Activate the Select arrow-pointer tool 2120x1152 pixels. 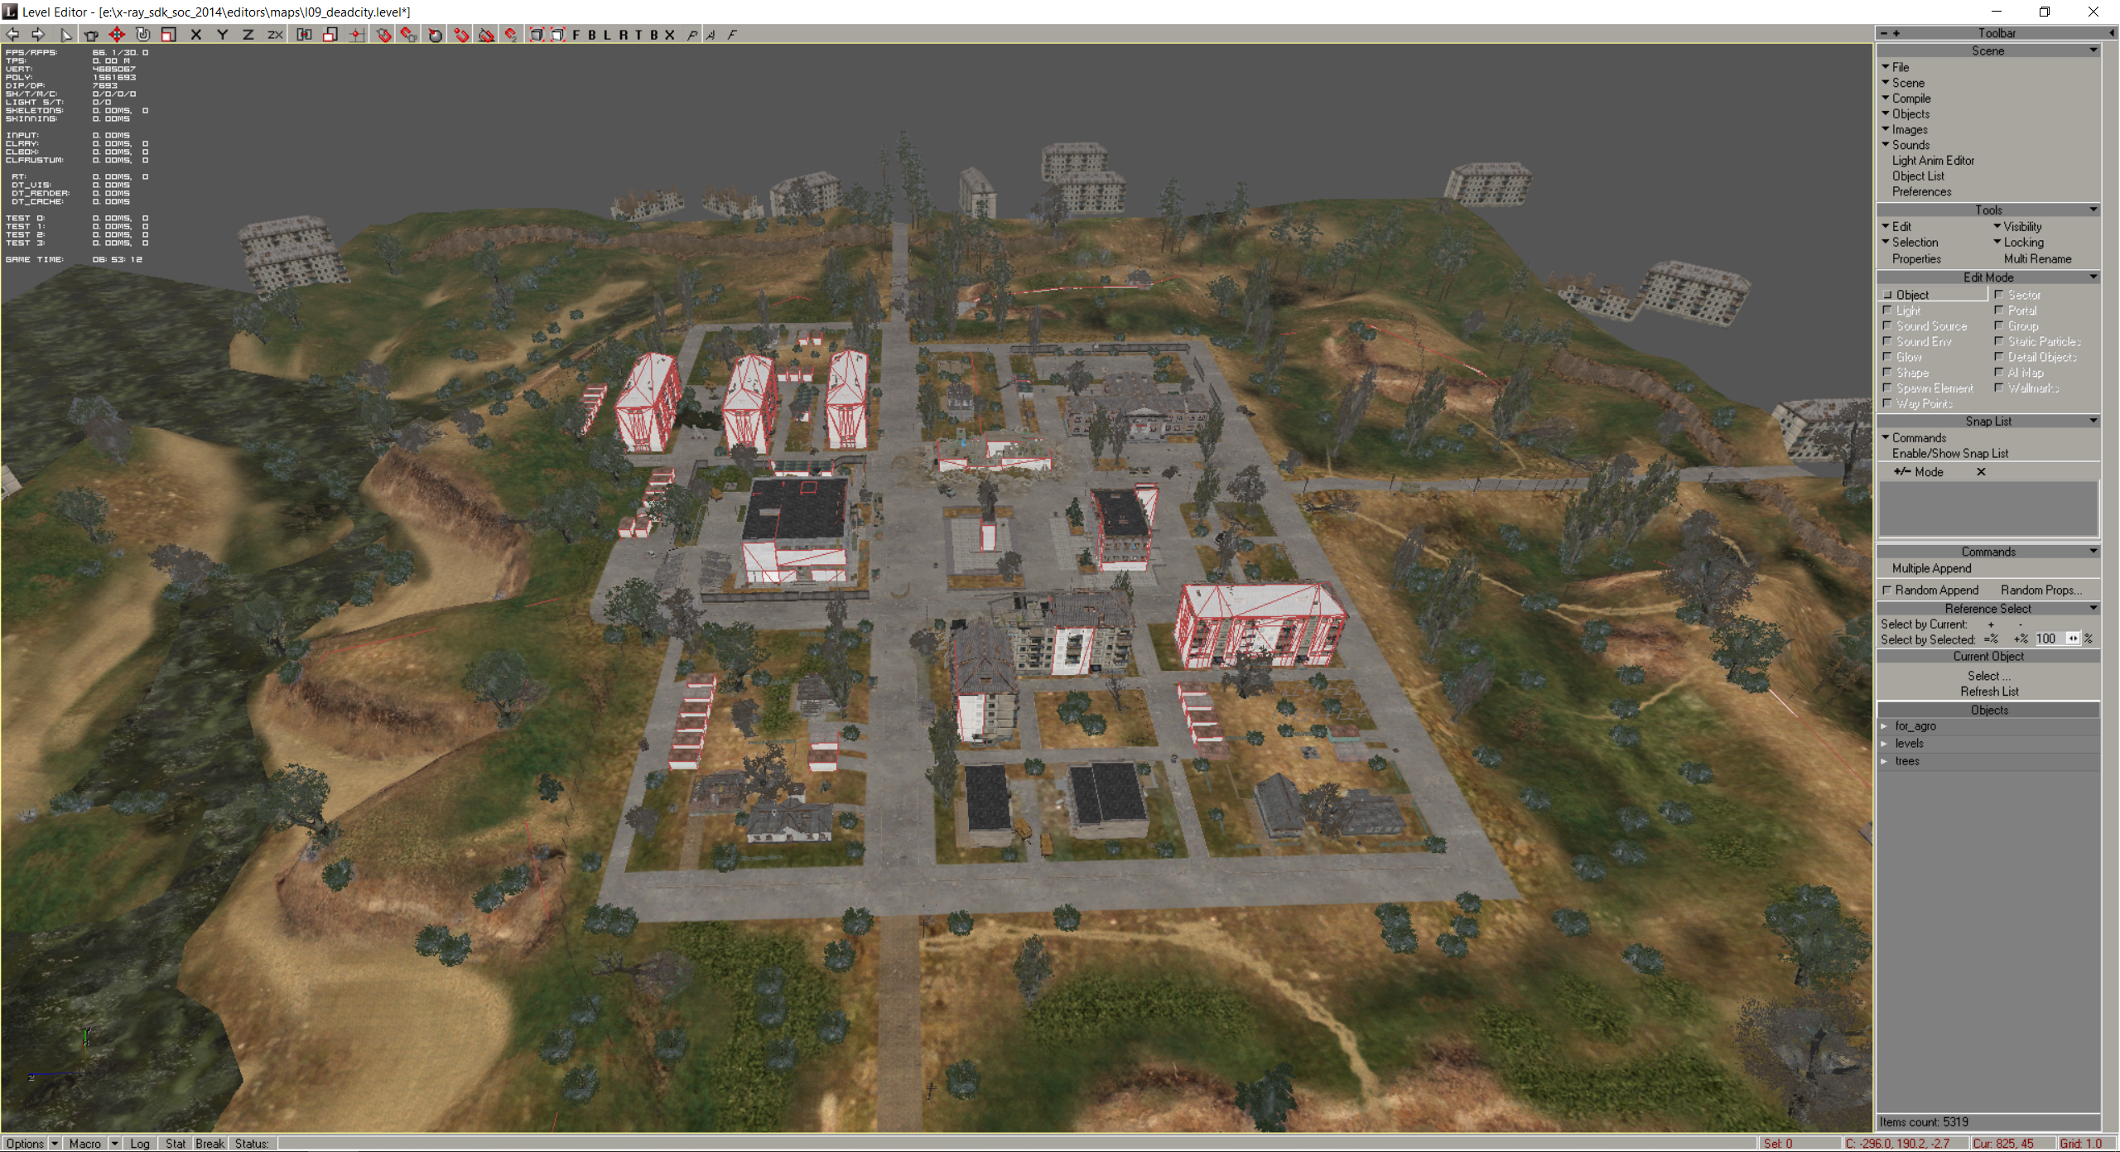click(x=66, y=35)
